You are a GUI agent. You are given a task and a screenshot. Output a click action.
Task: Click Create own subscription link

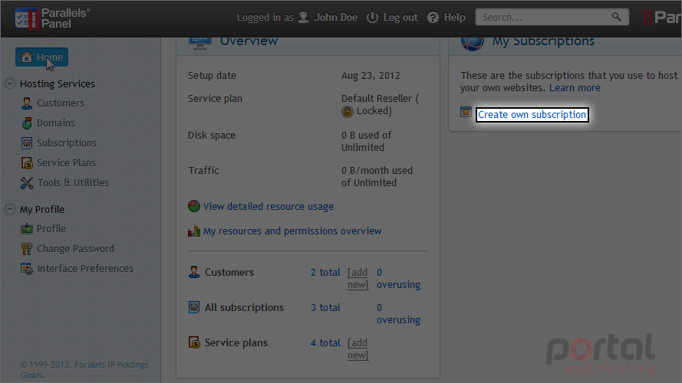532,115
